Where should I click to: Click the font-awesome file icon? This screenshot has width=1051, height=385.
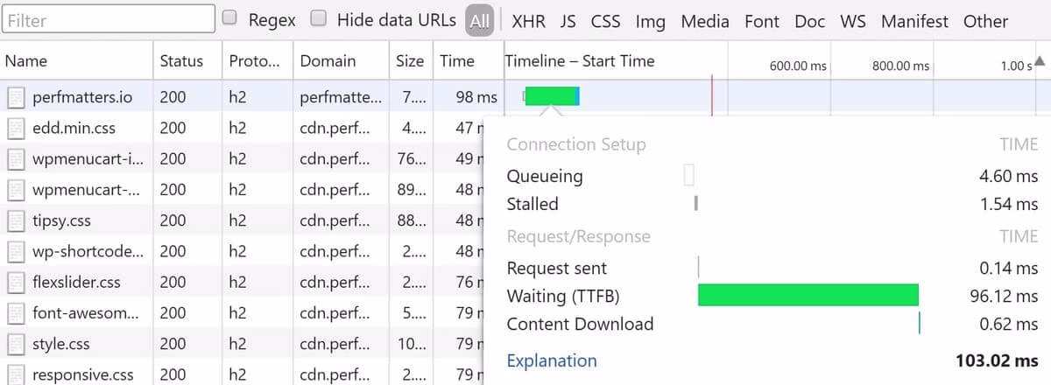tap(17, 312)
